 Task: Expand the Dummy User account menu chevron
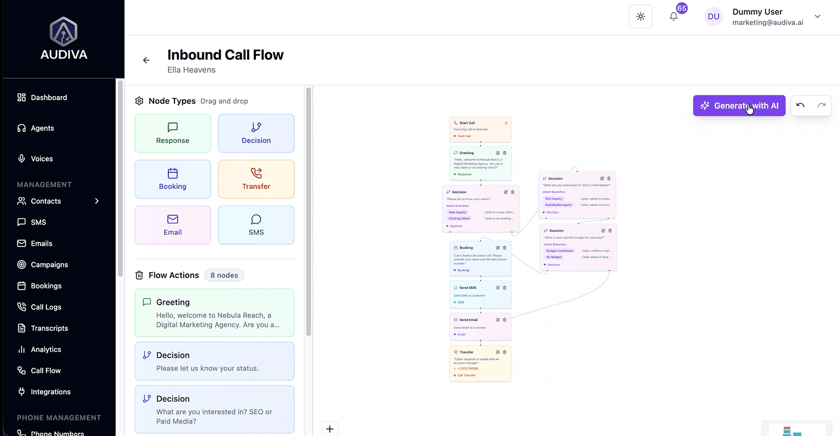[818, 16]
